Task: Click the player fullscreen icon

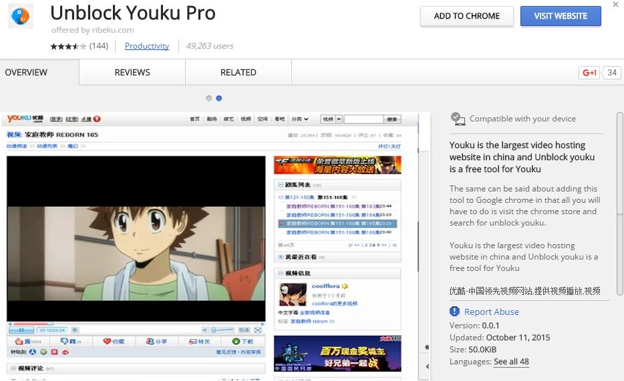Action: (x=258, y=330)
